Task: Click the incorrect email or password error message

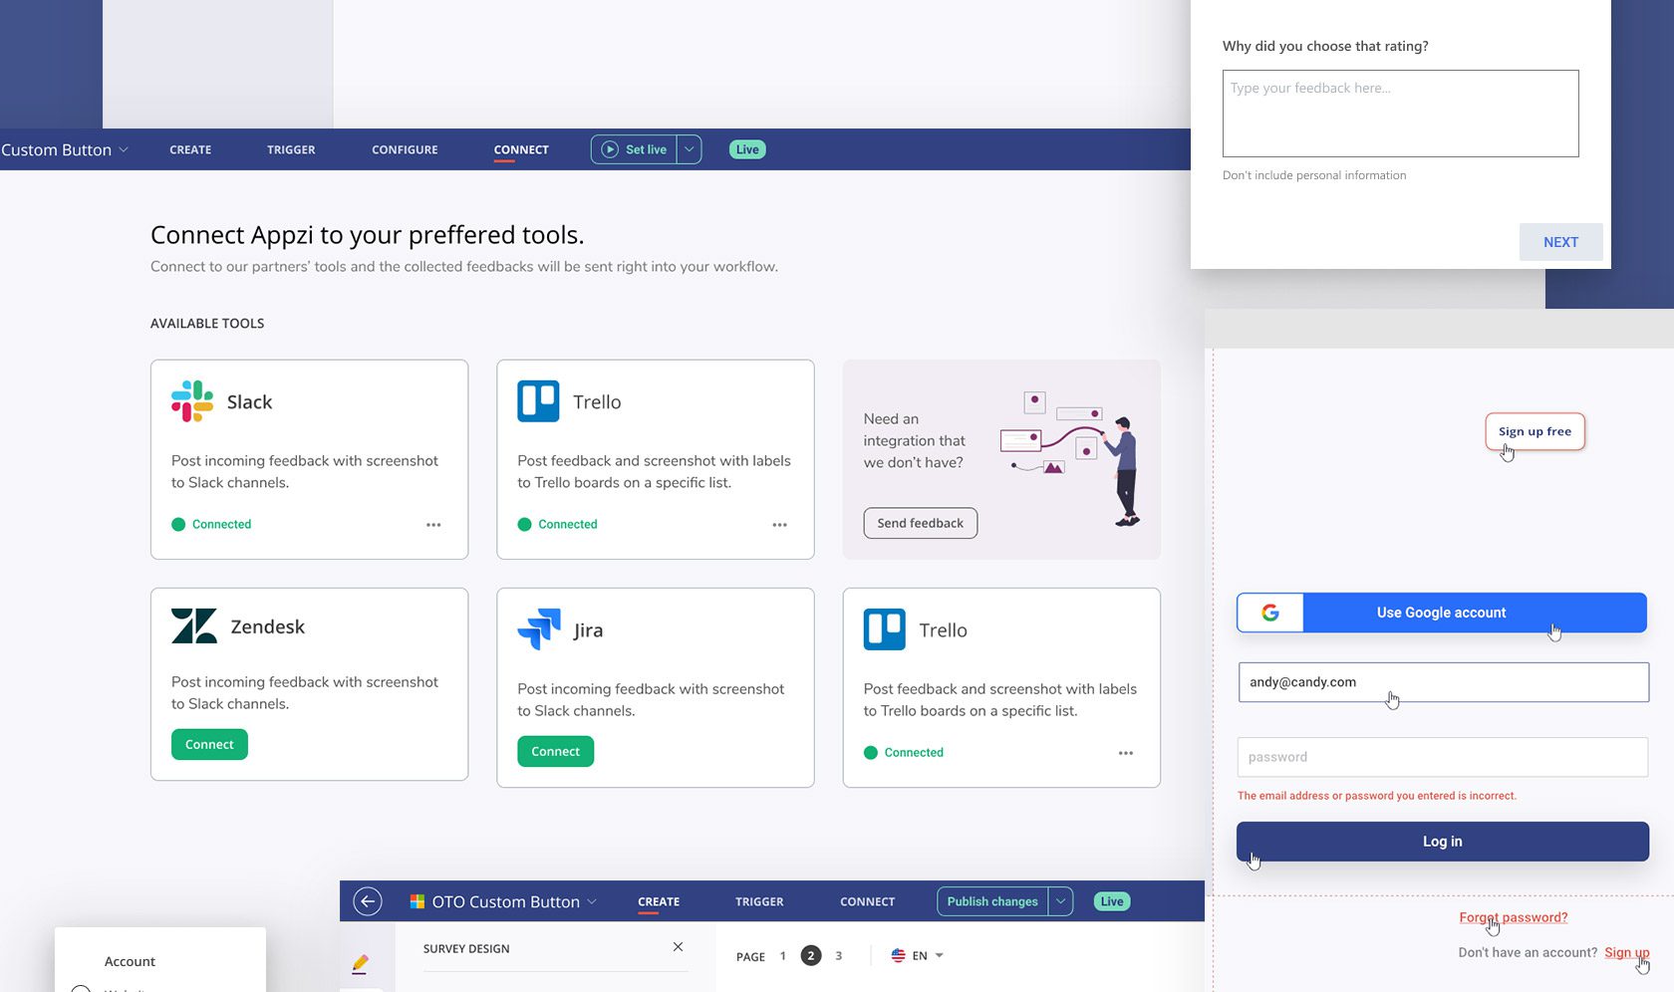Action: [1377, 796]
